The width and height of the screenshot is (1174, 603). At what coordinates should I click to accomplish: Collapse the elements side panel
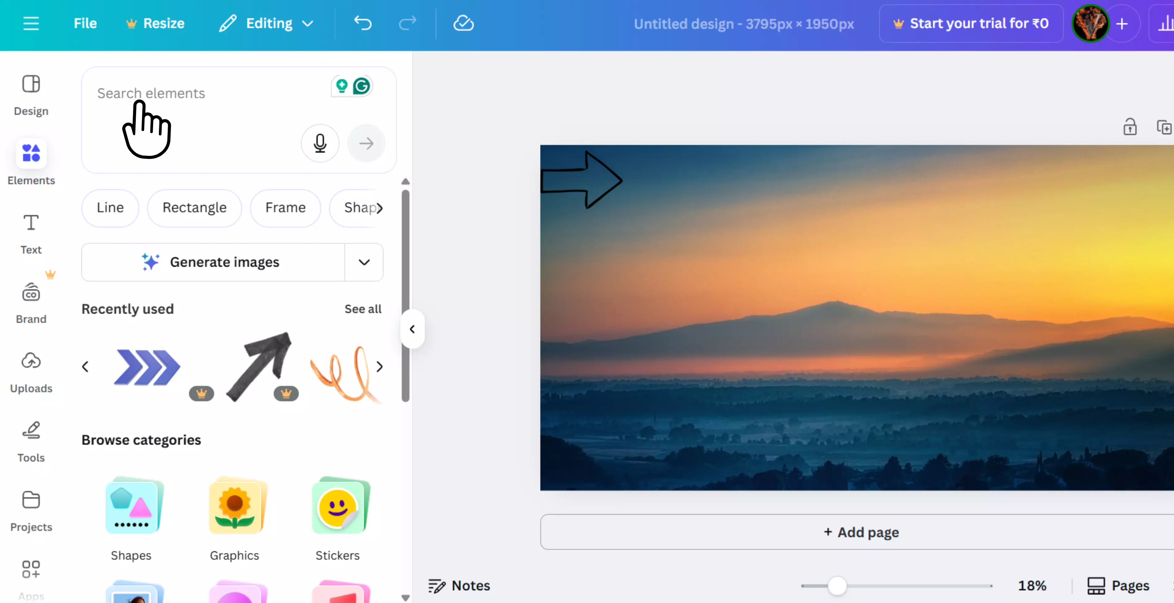[x=412, y=329]
